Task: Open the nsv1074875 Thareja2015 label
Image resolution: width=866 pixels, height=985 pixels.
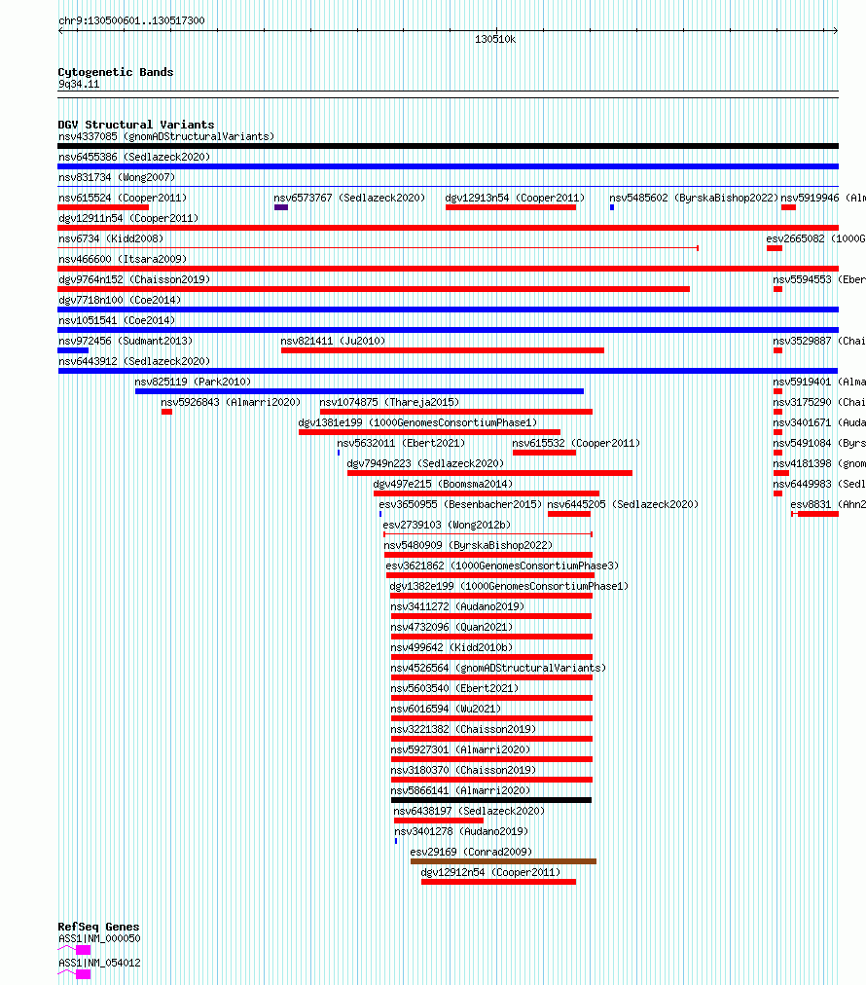Action: point(389,402)
